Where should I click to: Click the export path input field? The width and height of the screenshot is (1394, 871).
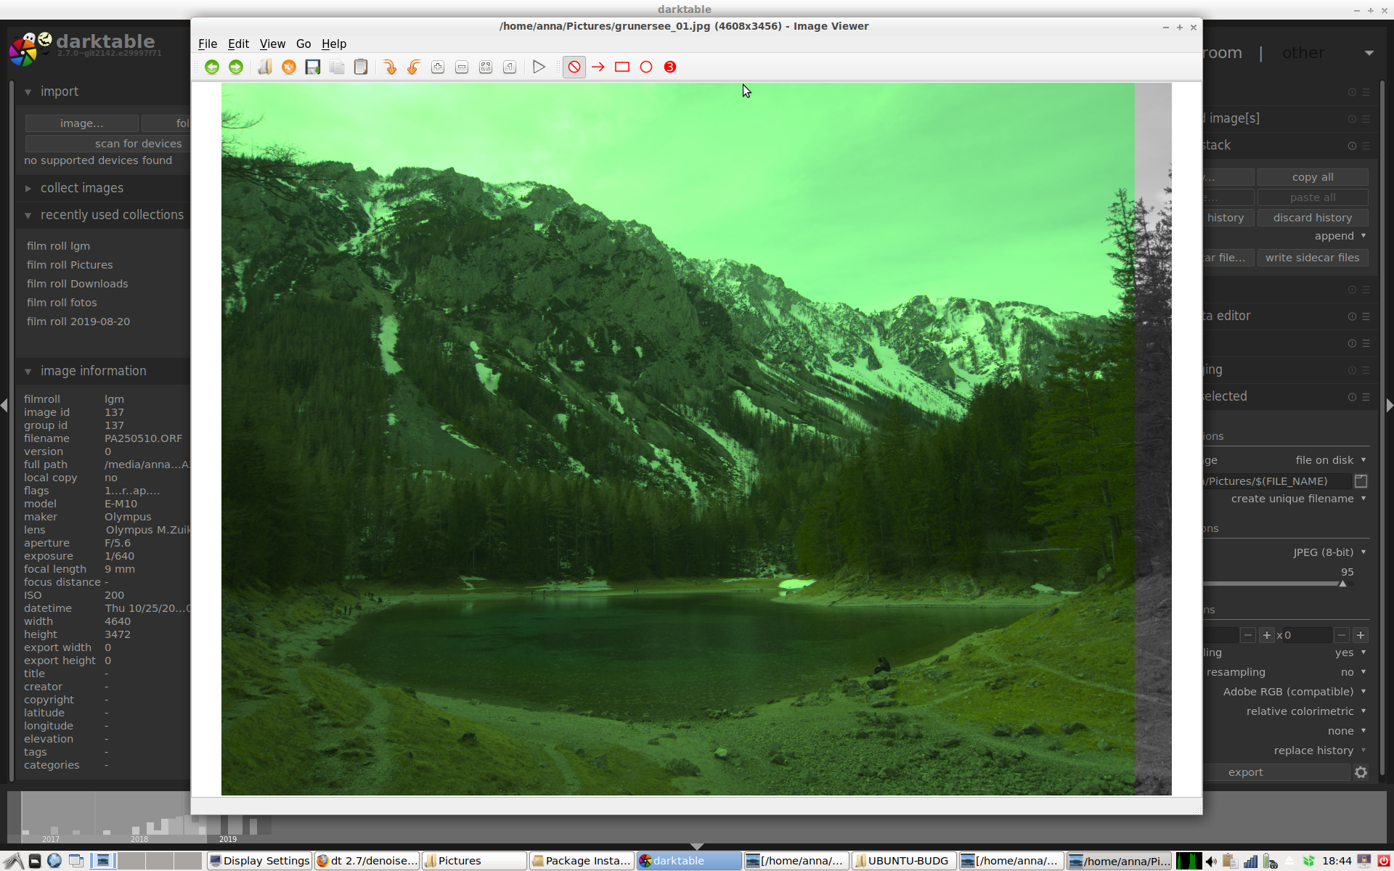pos(1276,481)
